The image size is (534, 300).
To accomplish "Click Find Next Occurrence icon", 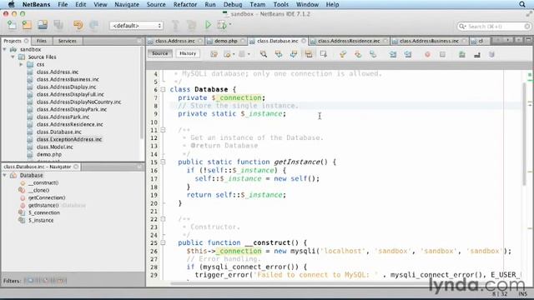I will [293, 54].
